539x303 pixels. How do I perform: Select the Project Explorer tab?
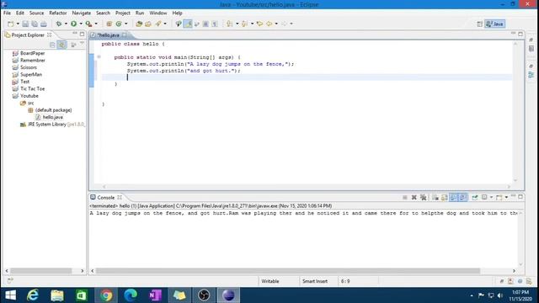tap(28, 35)
